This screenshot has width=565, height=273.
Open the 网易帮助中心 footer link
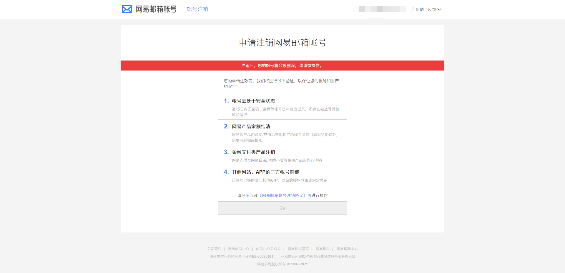(347, 249)
